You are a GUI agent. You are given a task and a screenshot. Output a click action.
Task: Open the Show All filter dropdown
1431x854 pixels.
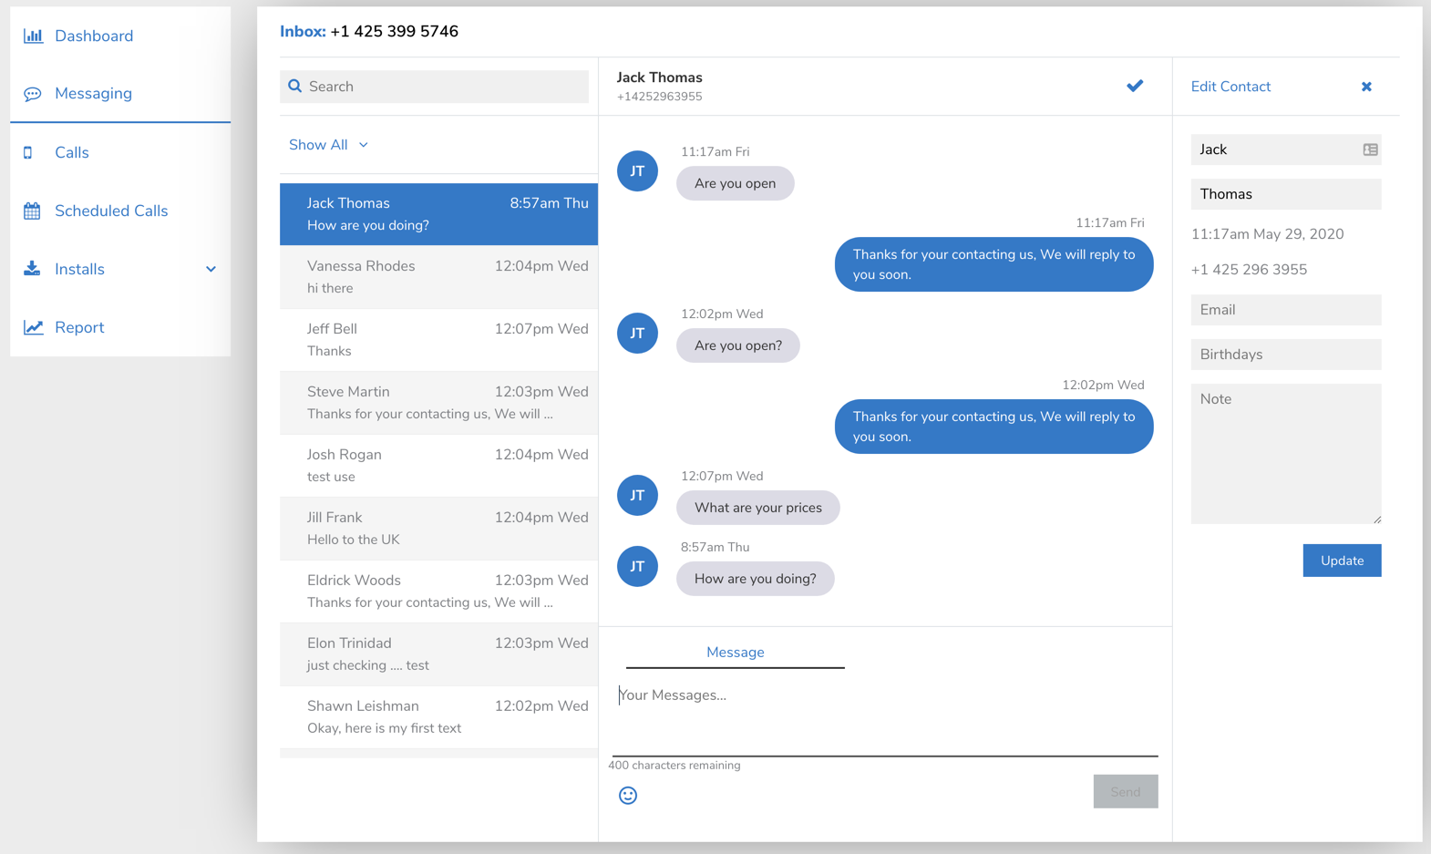point(328,145)
